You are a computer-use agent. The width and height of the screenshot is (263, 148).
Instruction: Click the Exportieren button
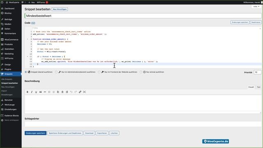coord(102,133)
